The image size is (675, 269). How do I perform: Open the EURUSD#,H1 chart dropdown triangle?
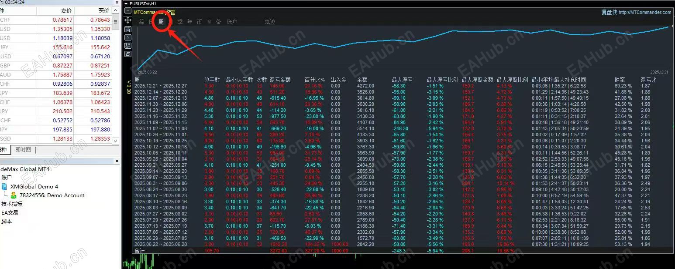[x=127, y=4]
